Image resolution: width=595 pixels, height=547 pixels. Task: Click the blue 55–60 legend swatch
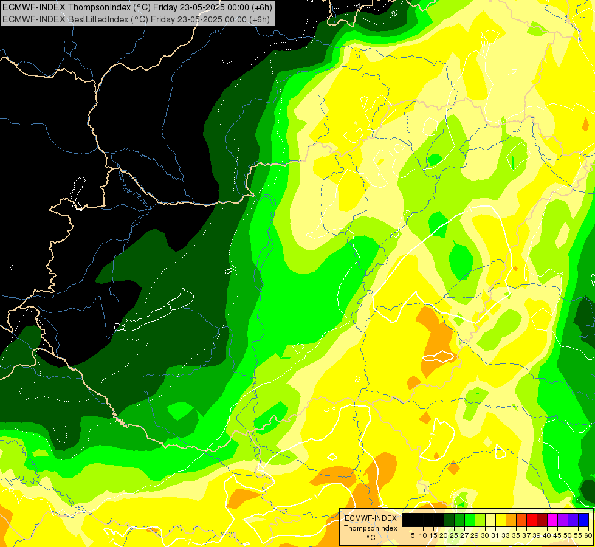(583, 520)
